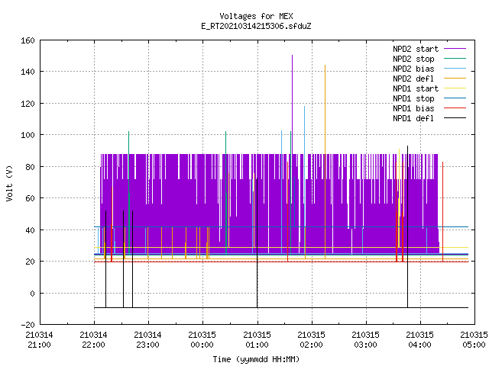Click the x-axis tick '210314 23:00'

[147, 340]
